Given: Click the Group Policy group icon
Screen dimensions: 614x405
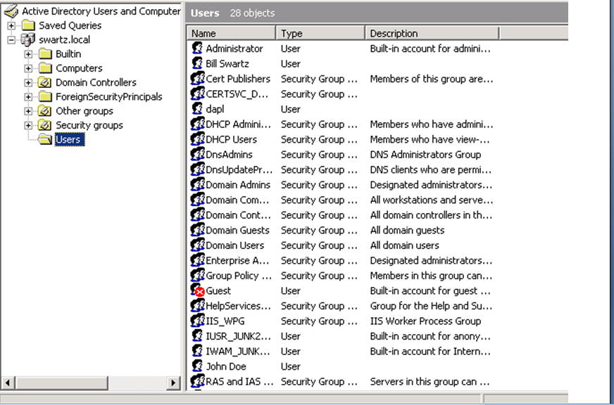Looking at the screenshot, I should point(197,276).
